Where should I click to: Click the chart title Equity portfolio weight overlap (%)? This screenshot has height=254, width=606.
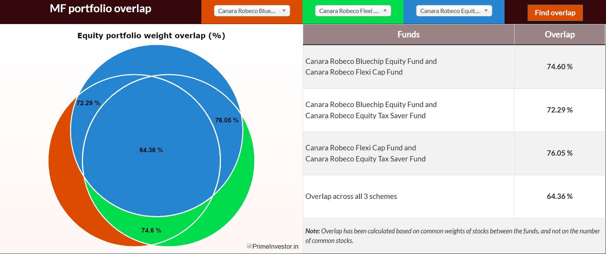[151, 36]
